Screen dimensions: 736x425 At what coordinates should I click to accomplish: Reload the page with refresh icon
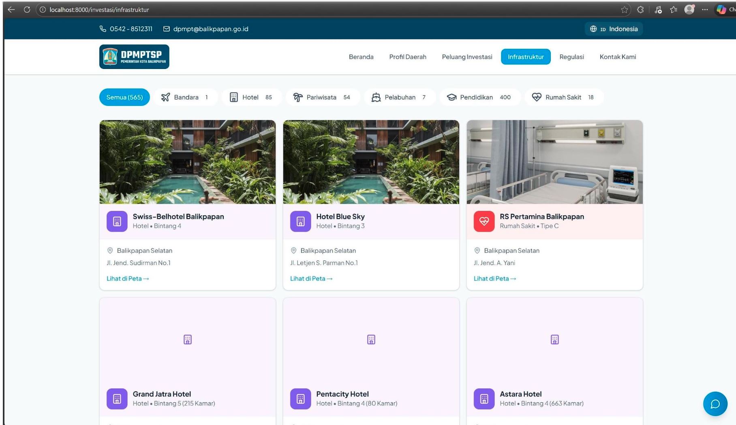click(27, 9)
